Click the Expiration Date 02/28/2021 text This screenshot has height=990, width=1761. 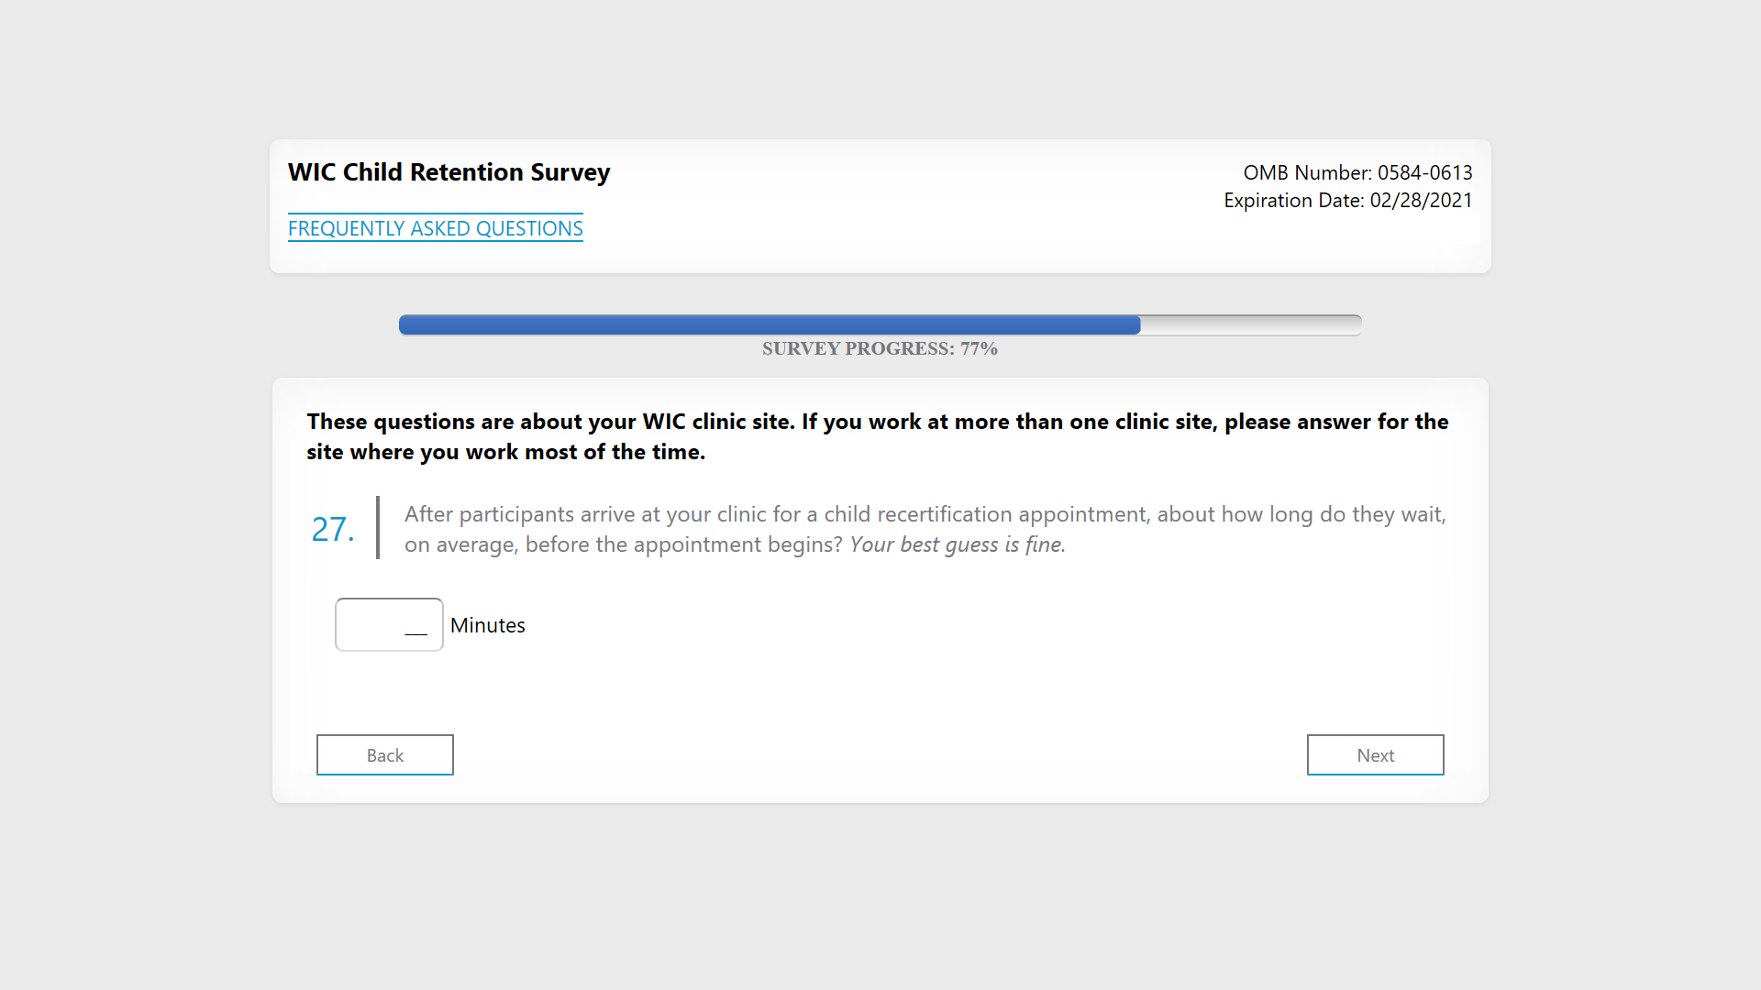[x=1347, y=200]
